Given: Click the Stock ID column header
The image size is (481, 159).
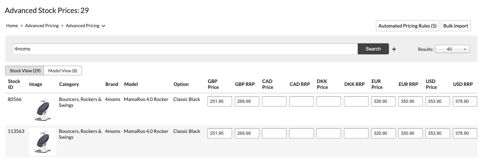Looking at the screenshot, I should [14, 84].
